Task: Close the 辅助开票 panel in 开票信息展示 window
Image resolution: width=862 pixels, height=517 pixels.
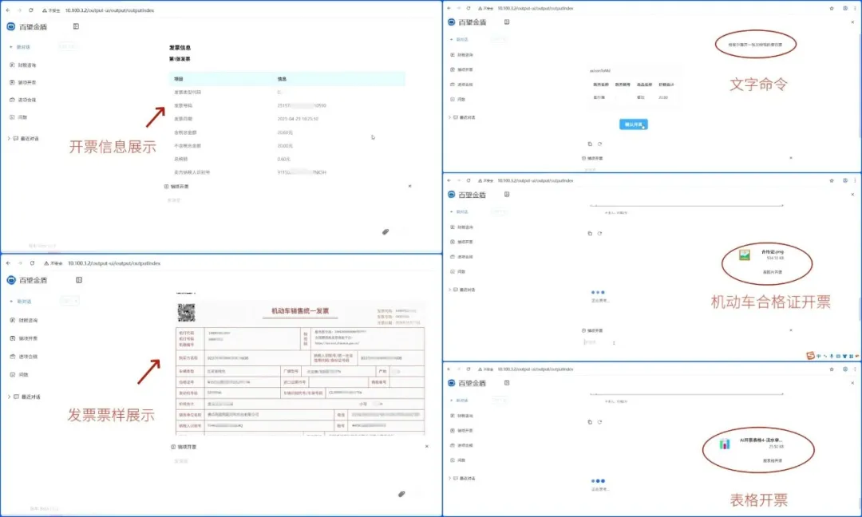Action: click(x=409, y=186)
